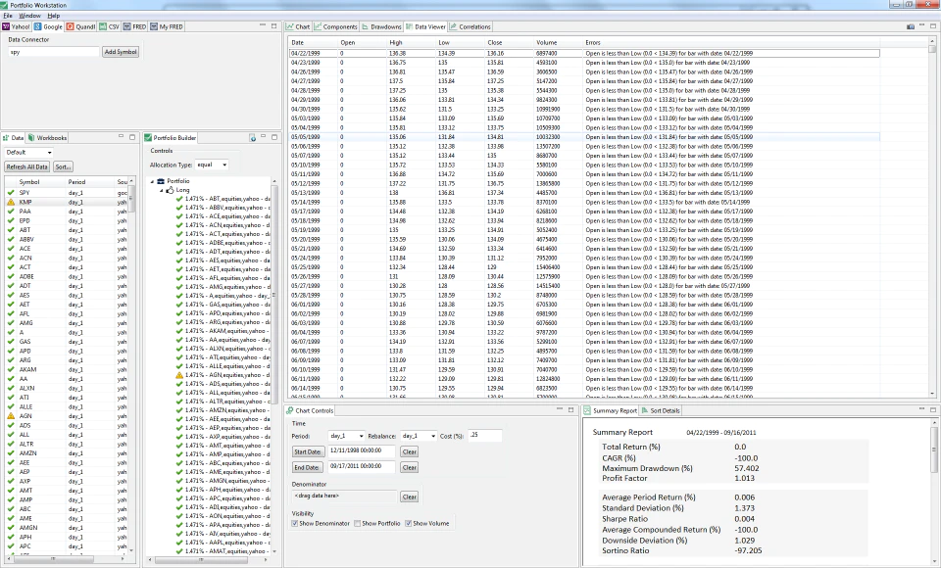Click the Long thumbs-up icon
Viewport: 941px width, 568px height.
[170, 190]
